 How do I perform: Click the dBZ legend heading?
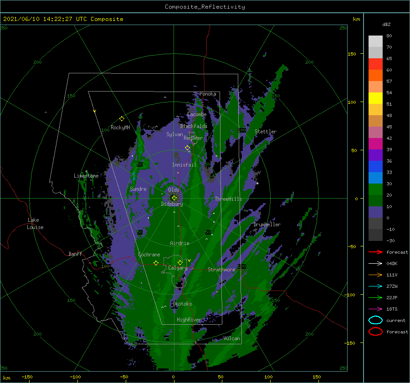pos(386,24)
